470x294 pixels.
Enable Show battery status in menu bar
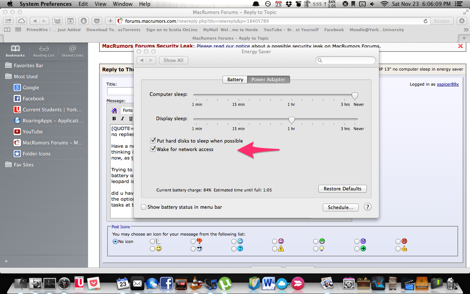pos(144,207)
